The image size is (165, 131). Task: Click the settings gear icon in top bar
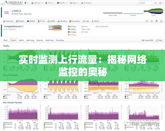(x=160, y=3)
